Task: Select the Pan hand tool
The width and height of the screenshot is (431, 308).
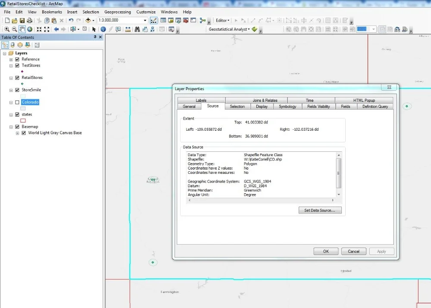Action: 22,29
